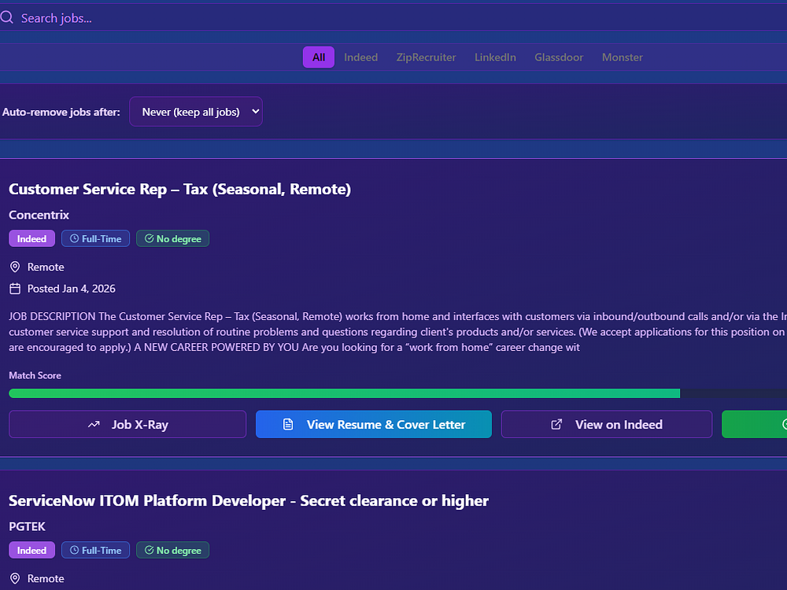787x590 pixels.
Task: Click the Concentrix company name
Action: 39,215
